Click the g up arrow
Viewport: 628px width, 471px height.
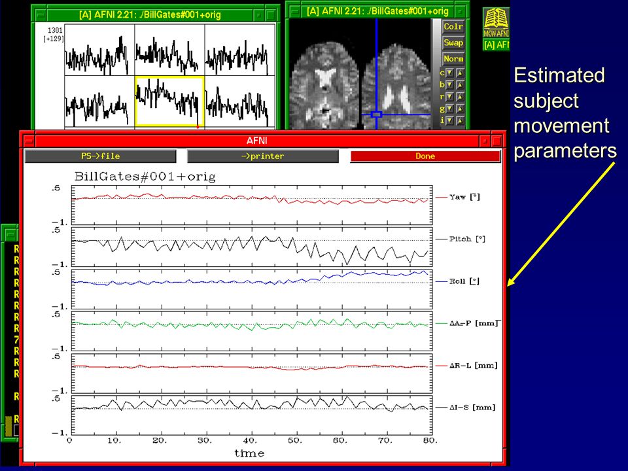pos(460,109)
